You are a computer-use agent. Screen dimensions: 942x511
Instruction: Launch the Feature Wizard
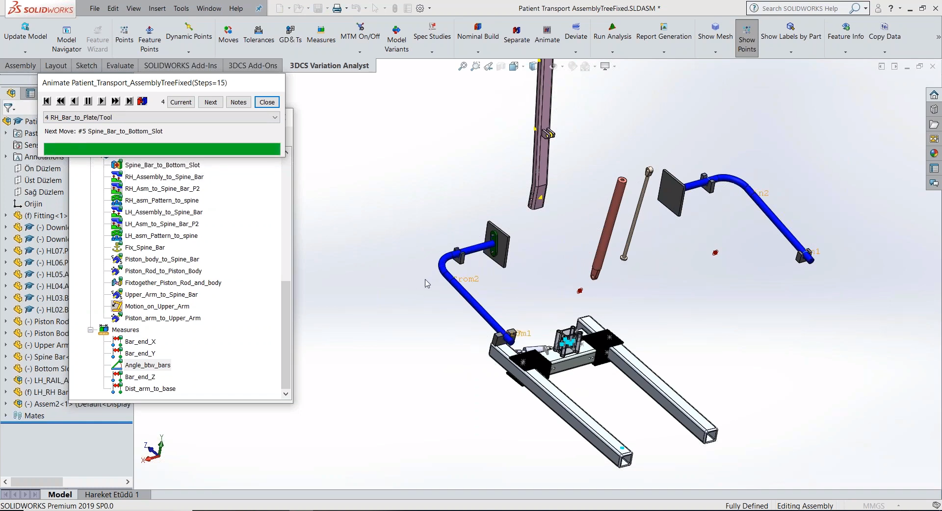click(97, 38)
